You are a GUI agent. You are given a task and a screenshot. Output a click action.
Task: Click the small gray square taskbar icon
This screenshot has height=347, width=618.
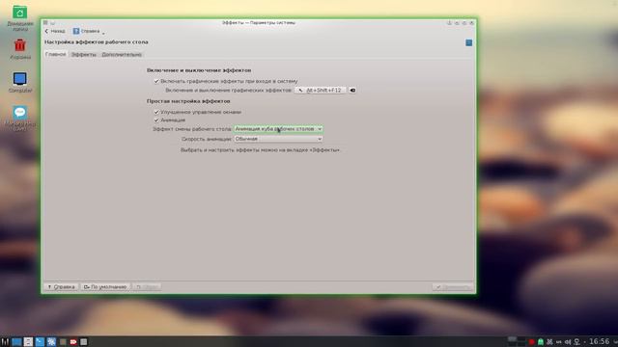pyautogui.click(x=63, y=342)
